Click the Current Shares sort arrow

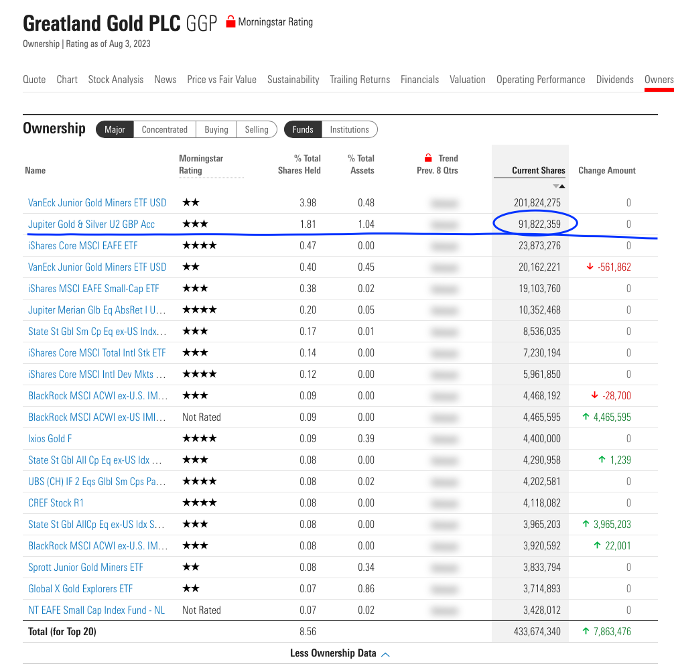[x=559, y=186]
